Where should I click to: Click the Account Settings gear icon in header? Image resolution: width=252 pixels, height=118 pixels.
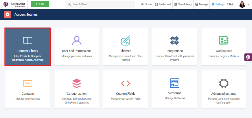pos(7,15)
